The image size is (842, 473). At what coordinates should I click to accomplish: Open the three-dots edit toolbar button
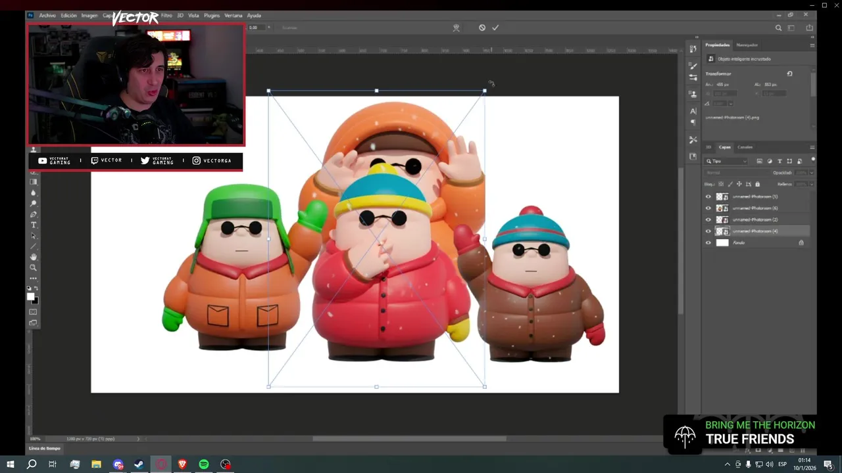[34, 278]
